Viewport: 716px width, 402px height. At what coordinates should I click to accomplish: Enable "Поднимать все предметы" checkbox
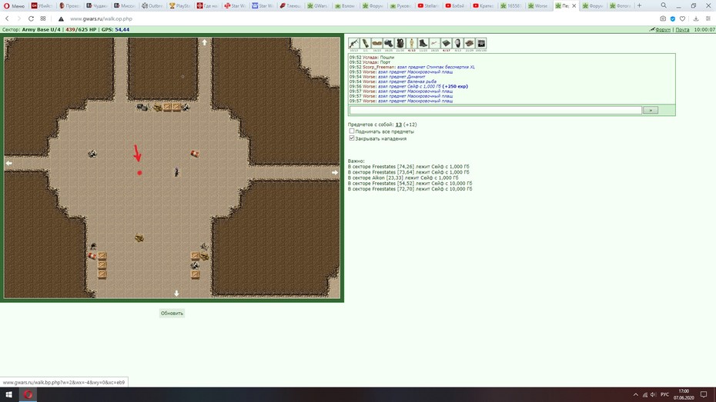(352, 131)
